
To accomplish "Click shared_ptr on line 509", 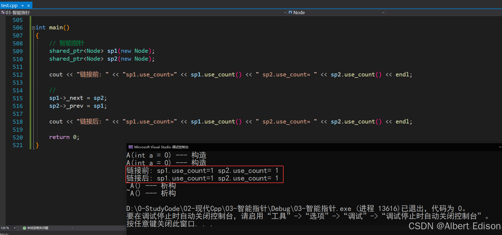I will click(x=66, y=51).
